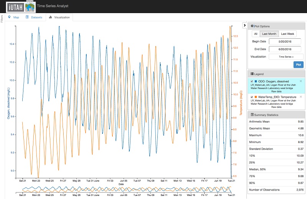Select the Last Month range button
Viewport: 307px width, 199px height.
tap(269, 34)
